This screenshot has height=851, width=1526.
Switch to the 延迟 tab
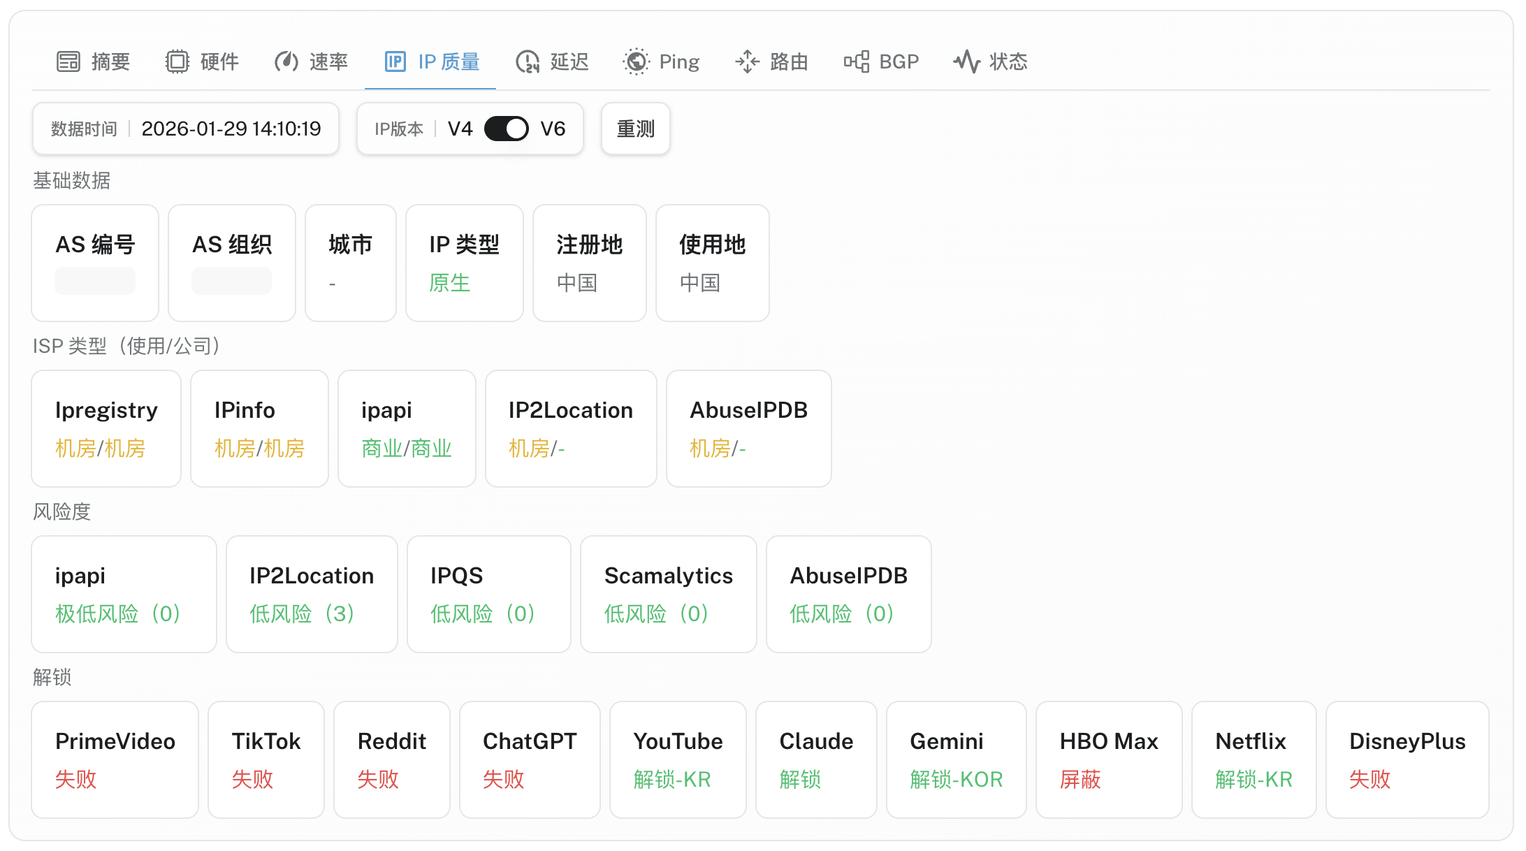[x=569, y=61]
